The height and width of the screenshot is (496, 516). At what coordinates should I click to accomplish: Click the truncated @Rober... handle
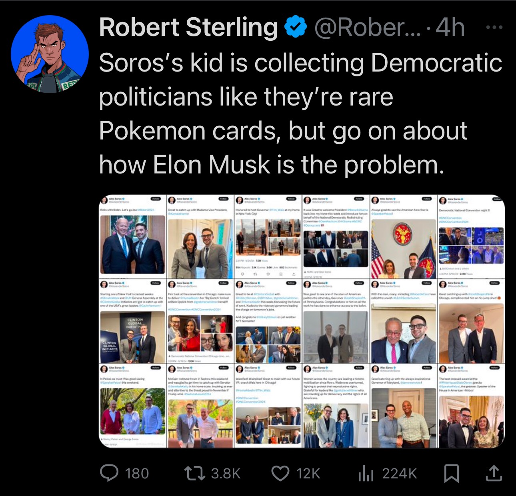tap(367, 27)
